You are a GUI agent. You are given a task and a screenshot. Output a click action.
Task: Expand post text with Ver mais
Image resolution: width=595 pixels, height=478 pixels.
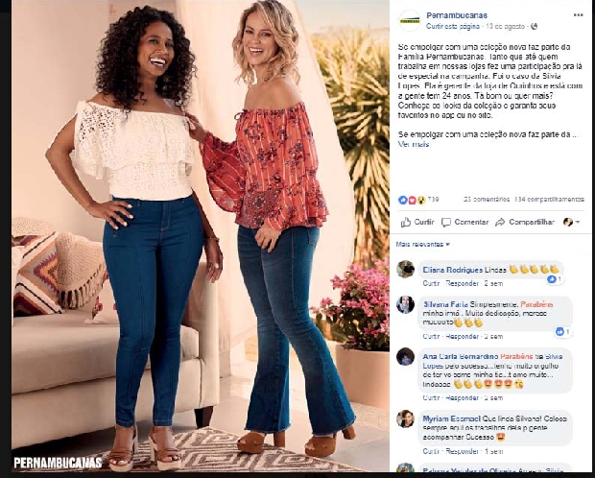point(414,144)
